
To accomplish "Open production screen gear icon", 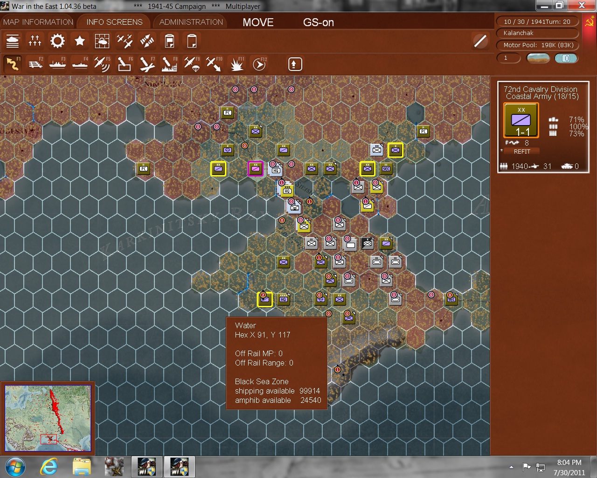I will (57, 41).
